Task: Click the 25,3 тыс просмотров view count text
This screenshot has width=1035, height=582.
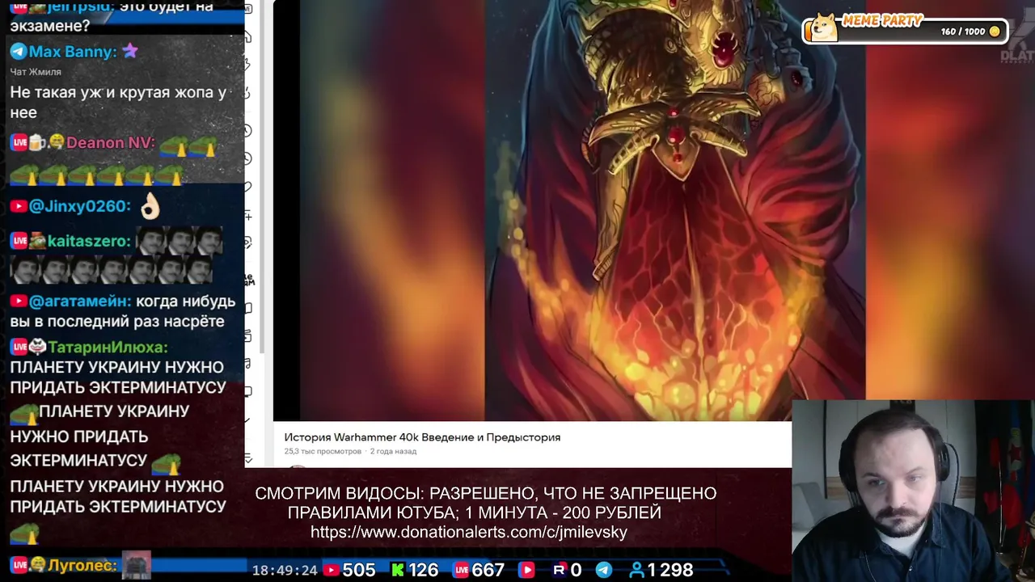Action: 323,451
